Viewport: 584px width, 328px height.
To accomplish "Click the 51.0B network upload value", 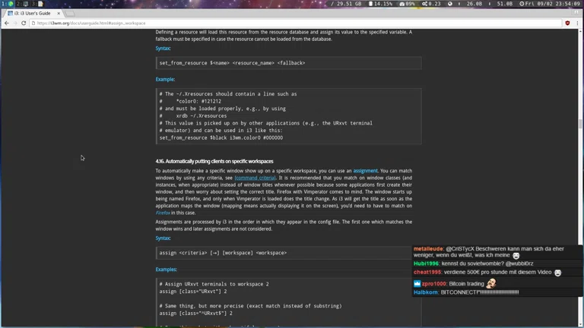I will (505, 4).
